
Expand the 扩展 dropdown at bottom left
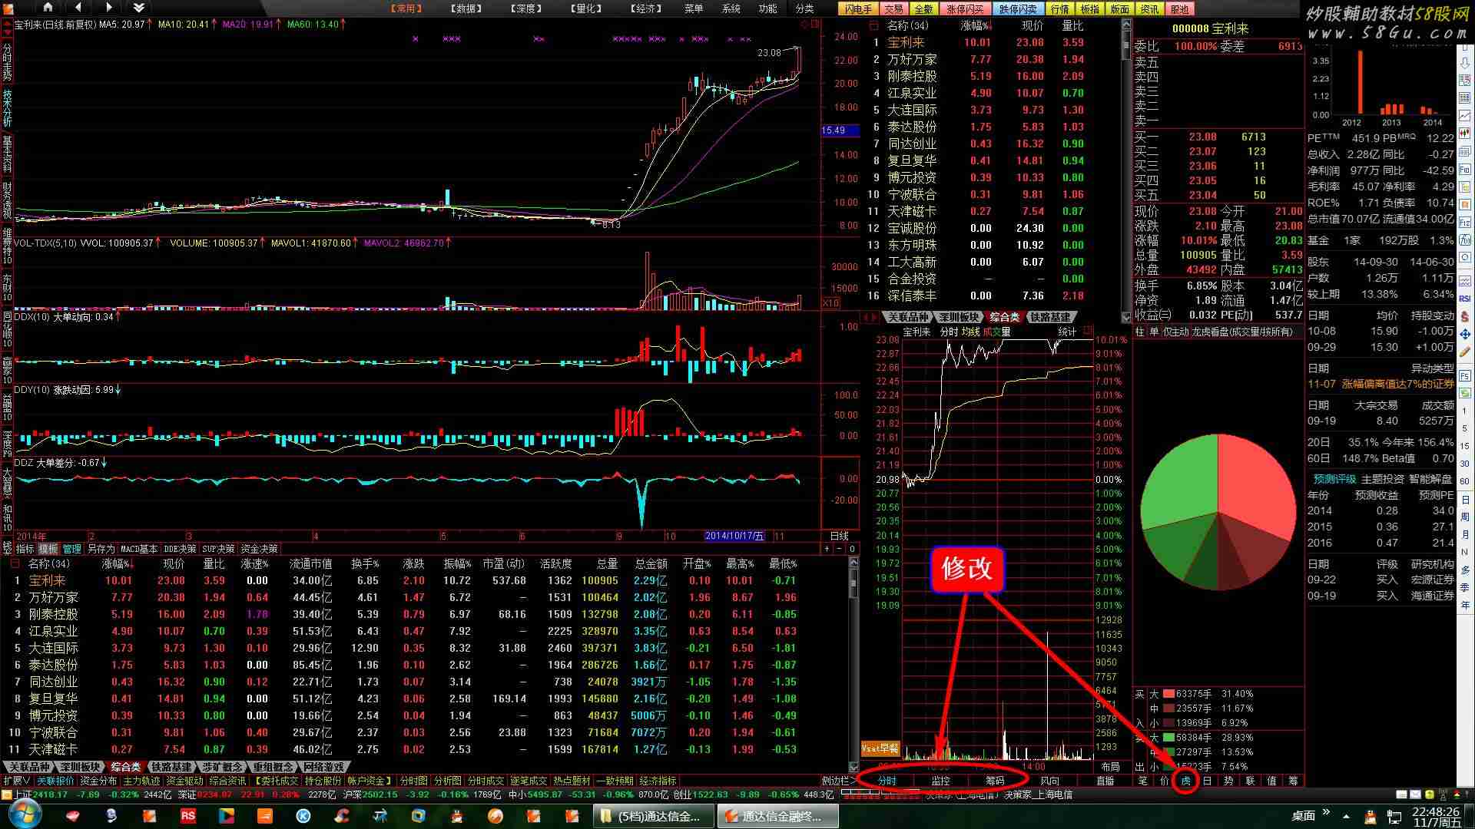[17, 781]
